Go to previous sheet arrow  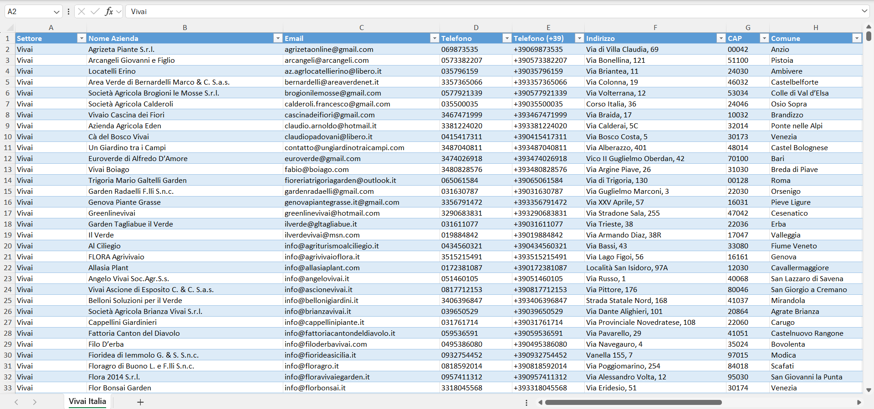pos(16,402)
